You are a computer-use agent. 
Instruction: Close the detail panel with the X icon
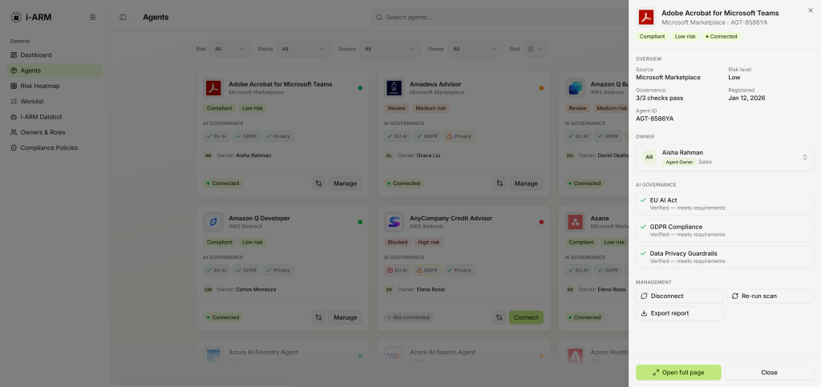tap(811, 10)
